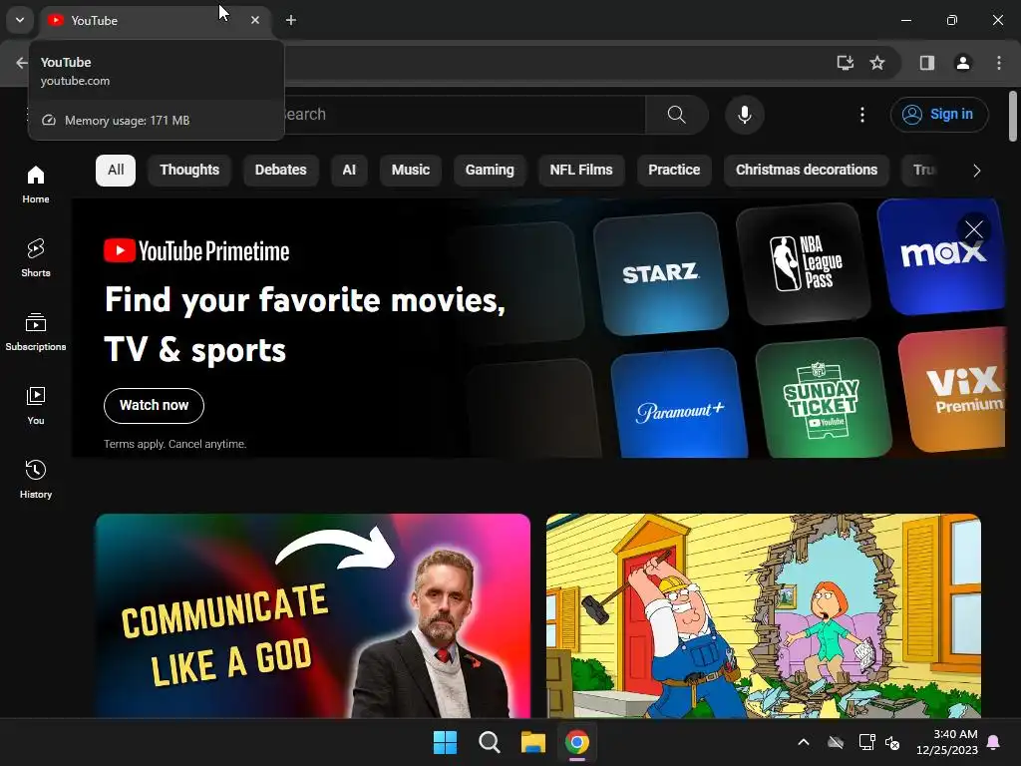The image size is (1021, 766).
Task: Click the Paramount+ channel tile
Action: pyautogui.click(x=679, y=403)
